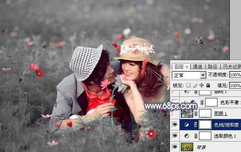Screen dimensions: 241x152
Task: Select the 背景 layer thumbnail
Action: [187, 147]
